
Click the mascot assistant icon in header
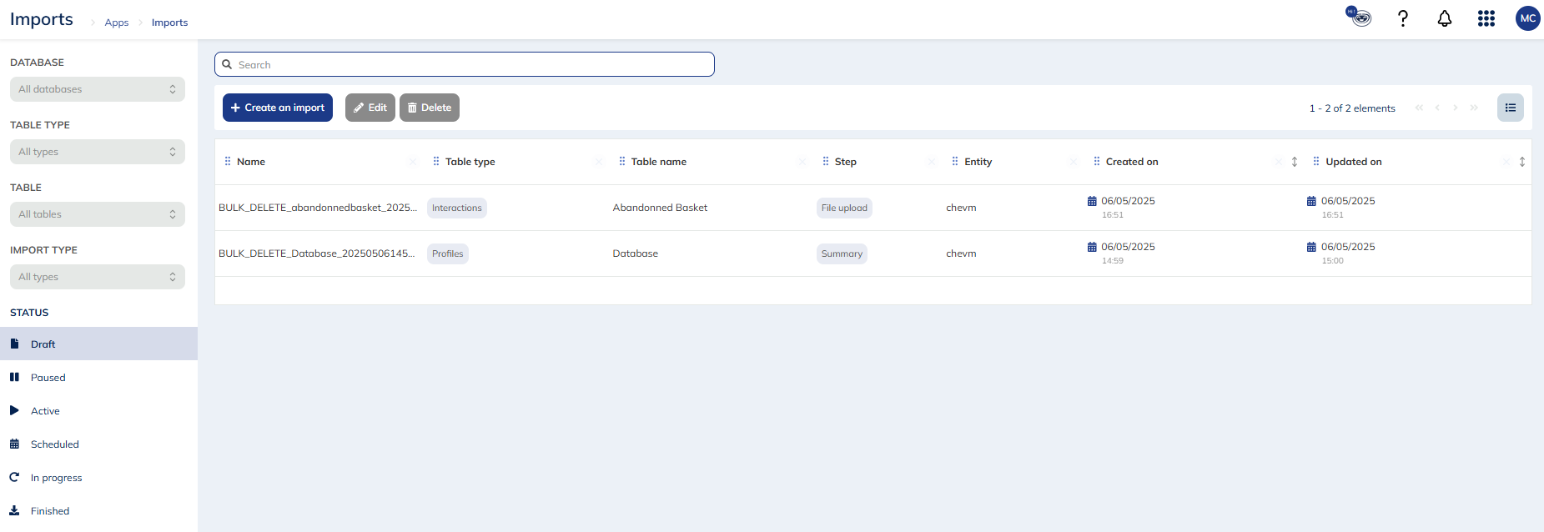pyautogui.click(x=1359, y=17)
